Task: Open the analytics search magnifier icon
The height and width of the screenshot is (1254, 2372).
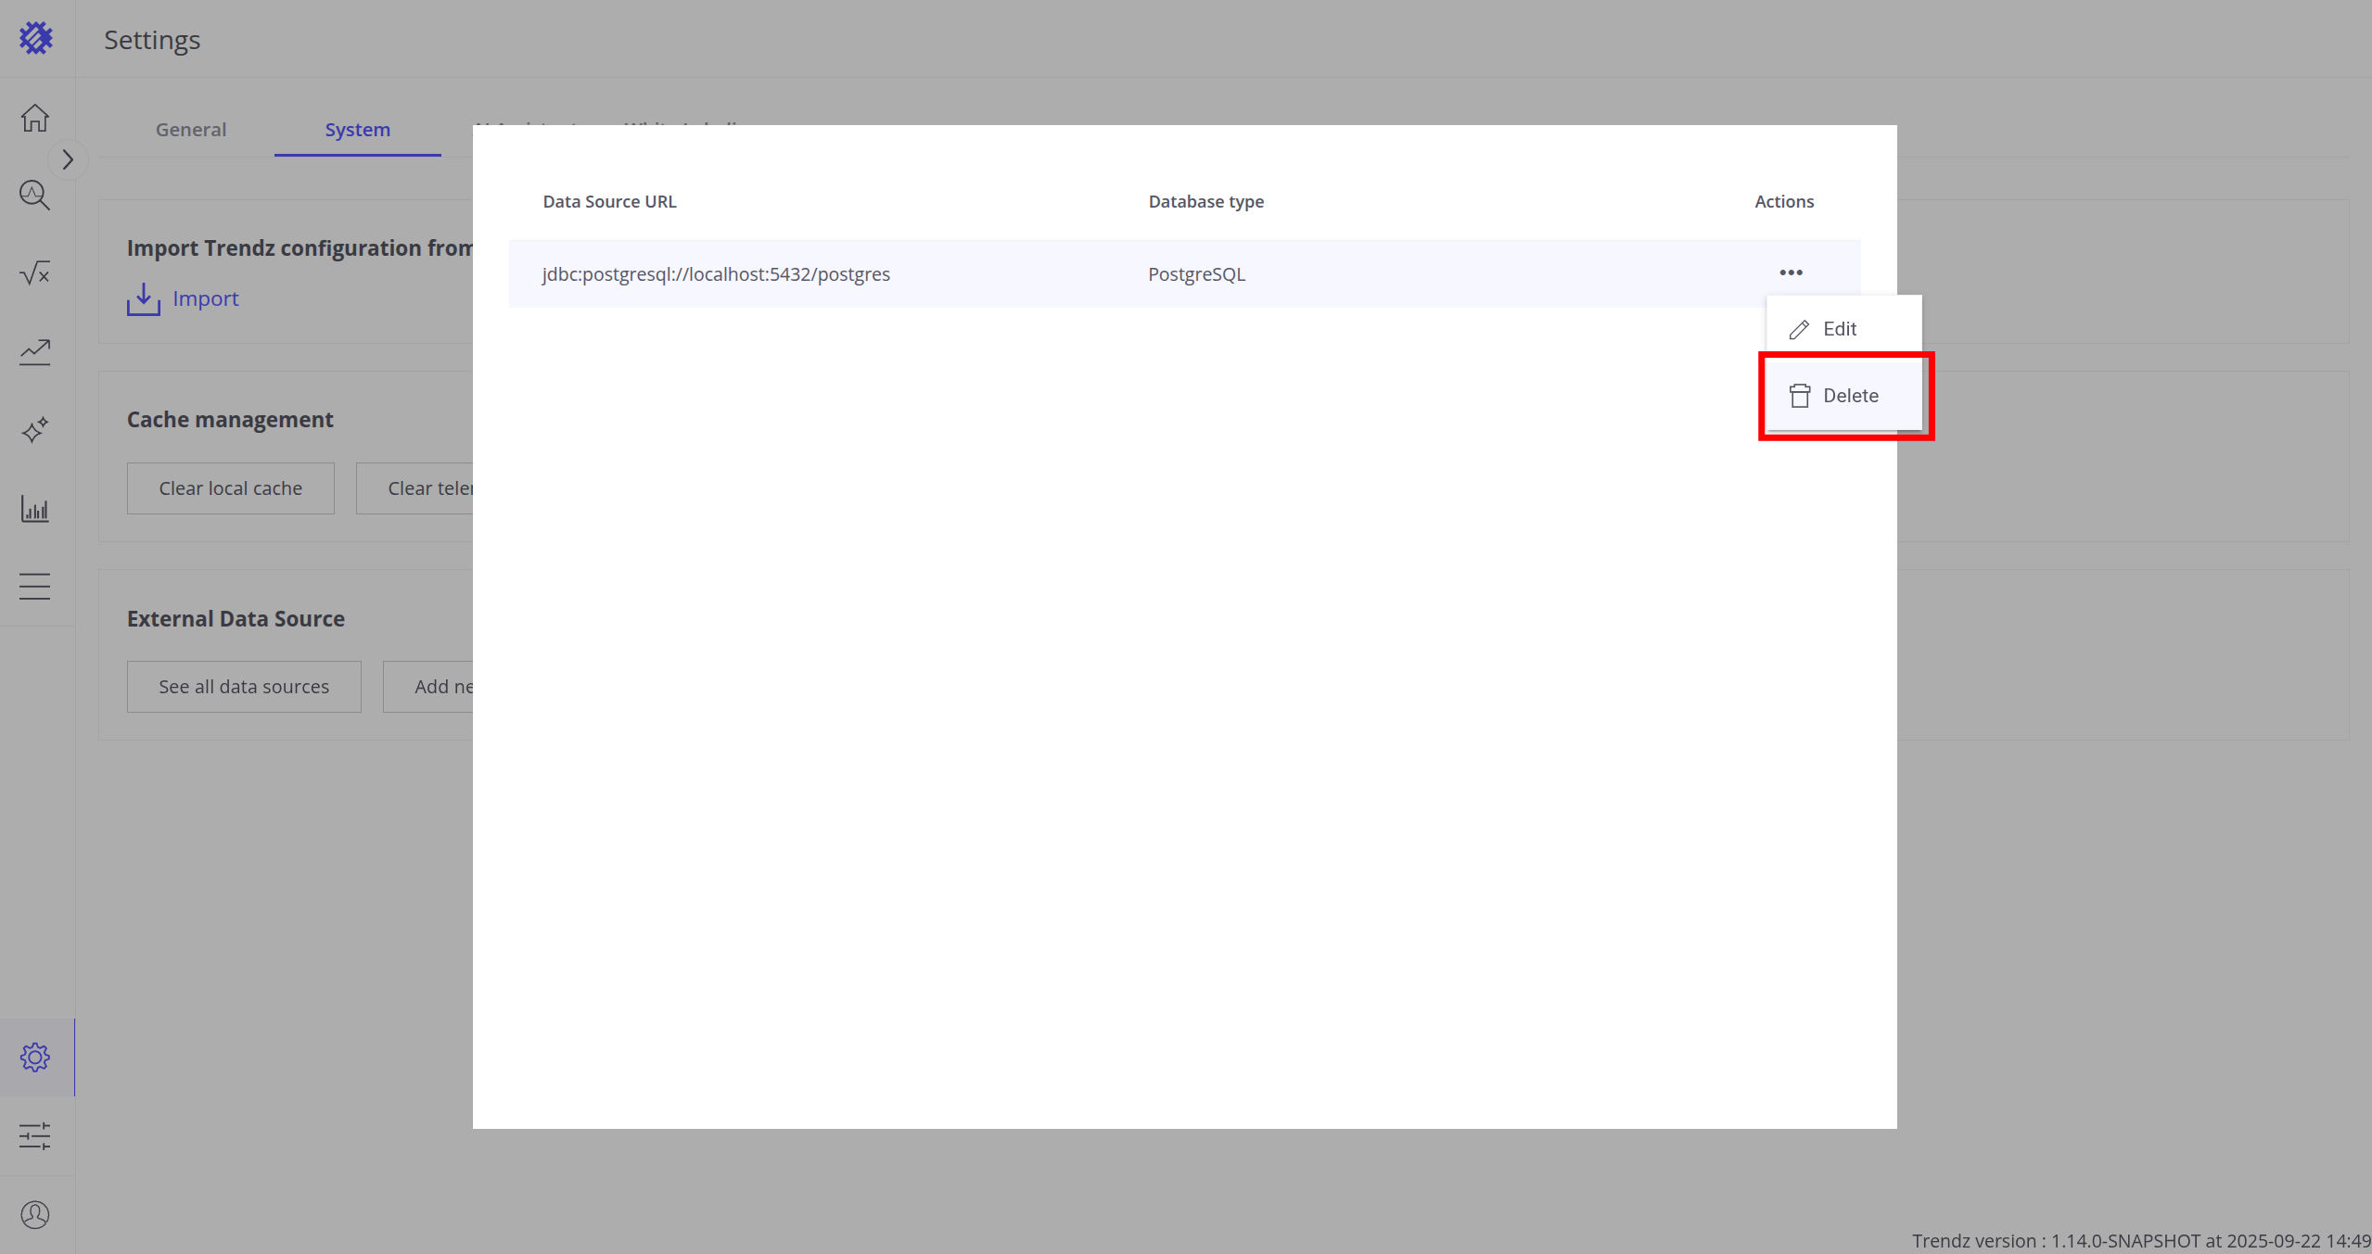Action: tap(35, 195)
